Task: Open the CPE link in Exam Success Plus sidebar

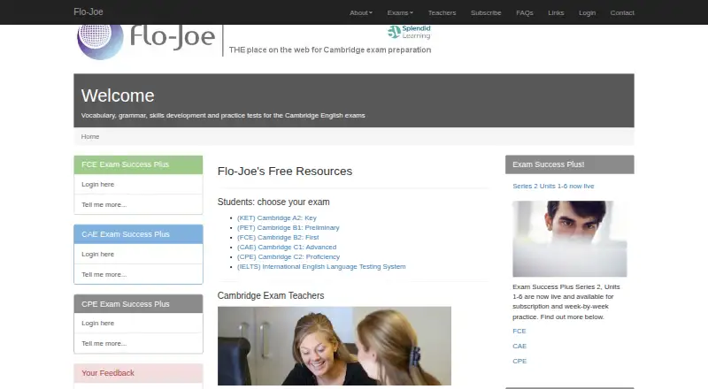Action: 519,361
